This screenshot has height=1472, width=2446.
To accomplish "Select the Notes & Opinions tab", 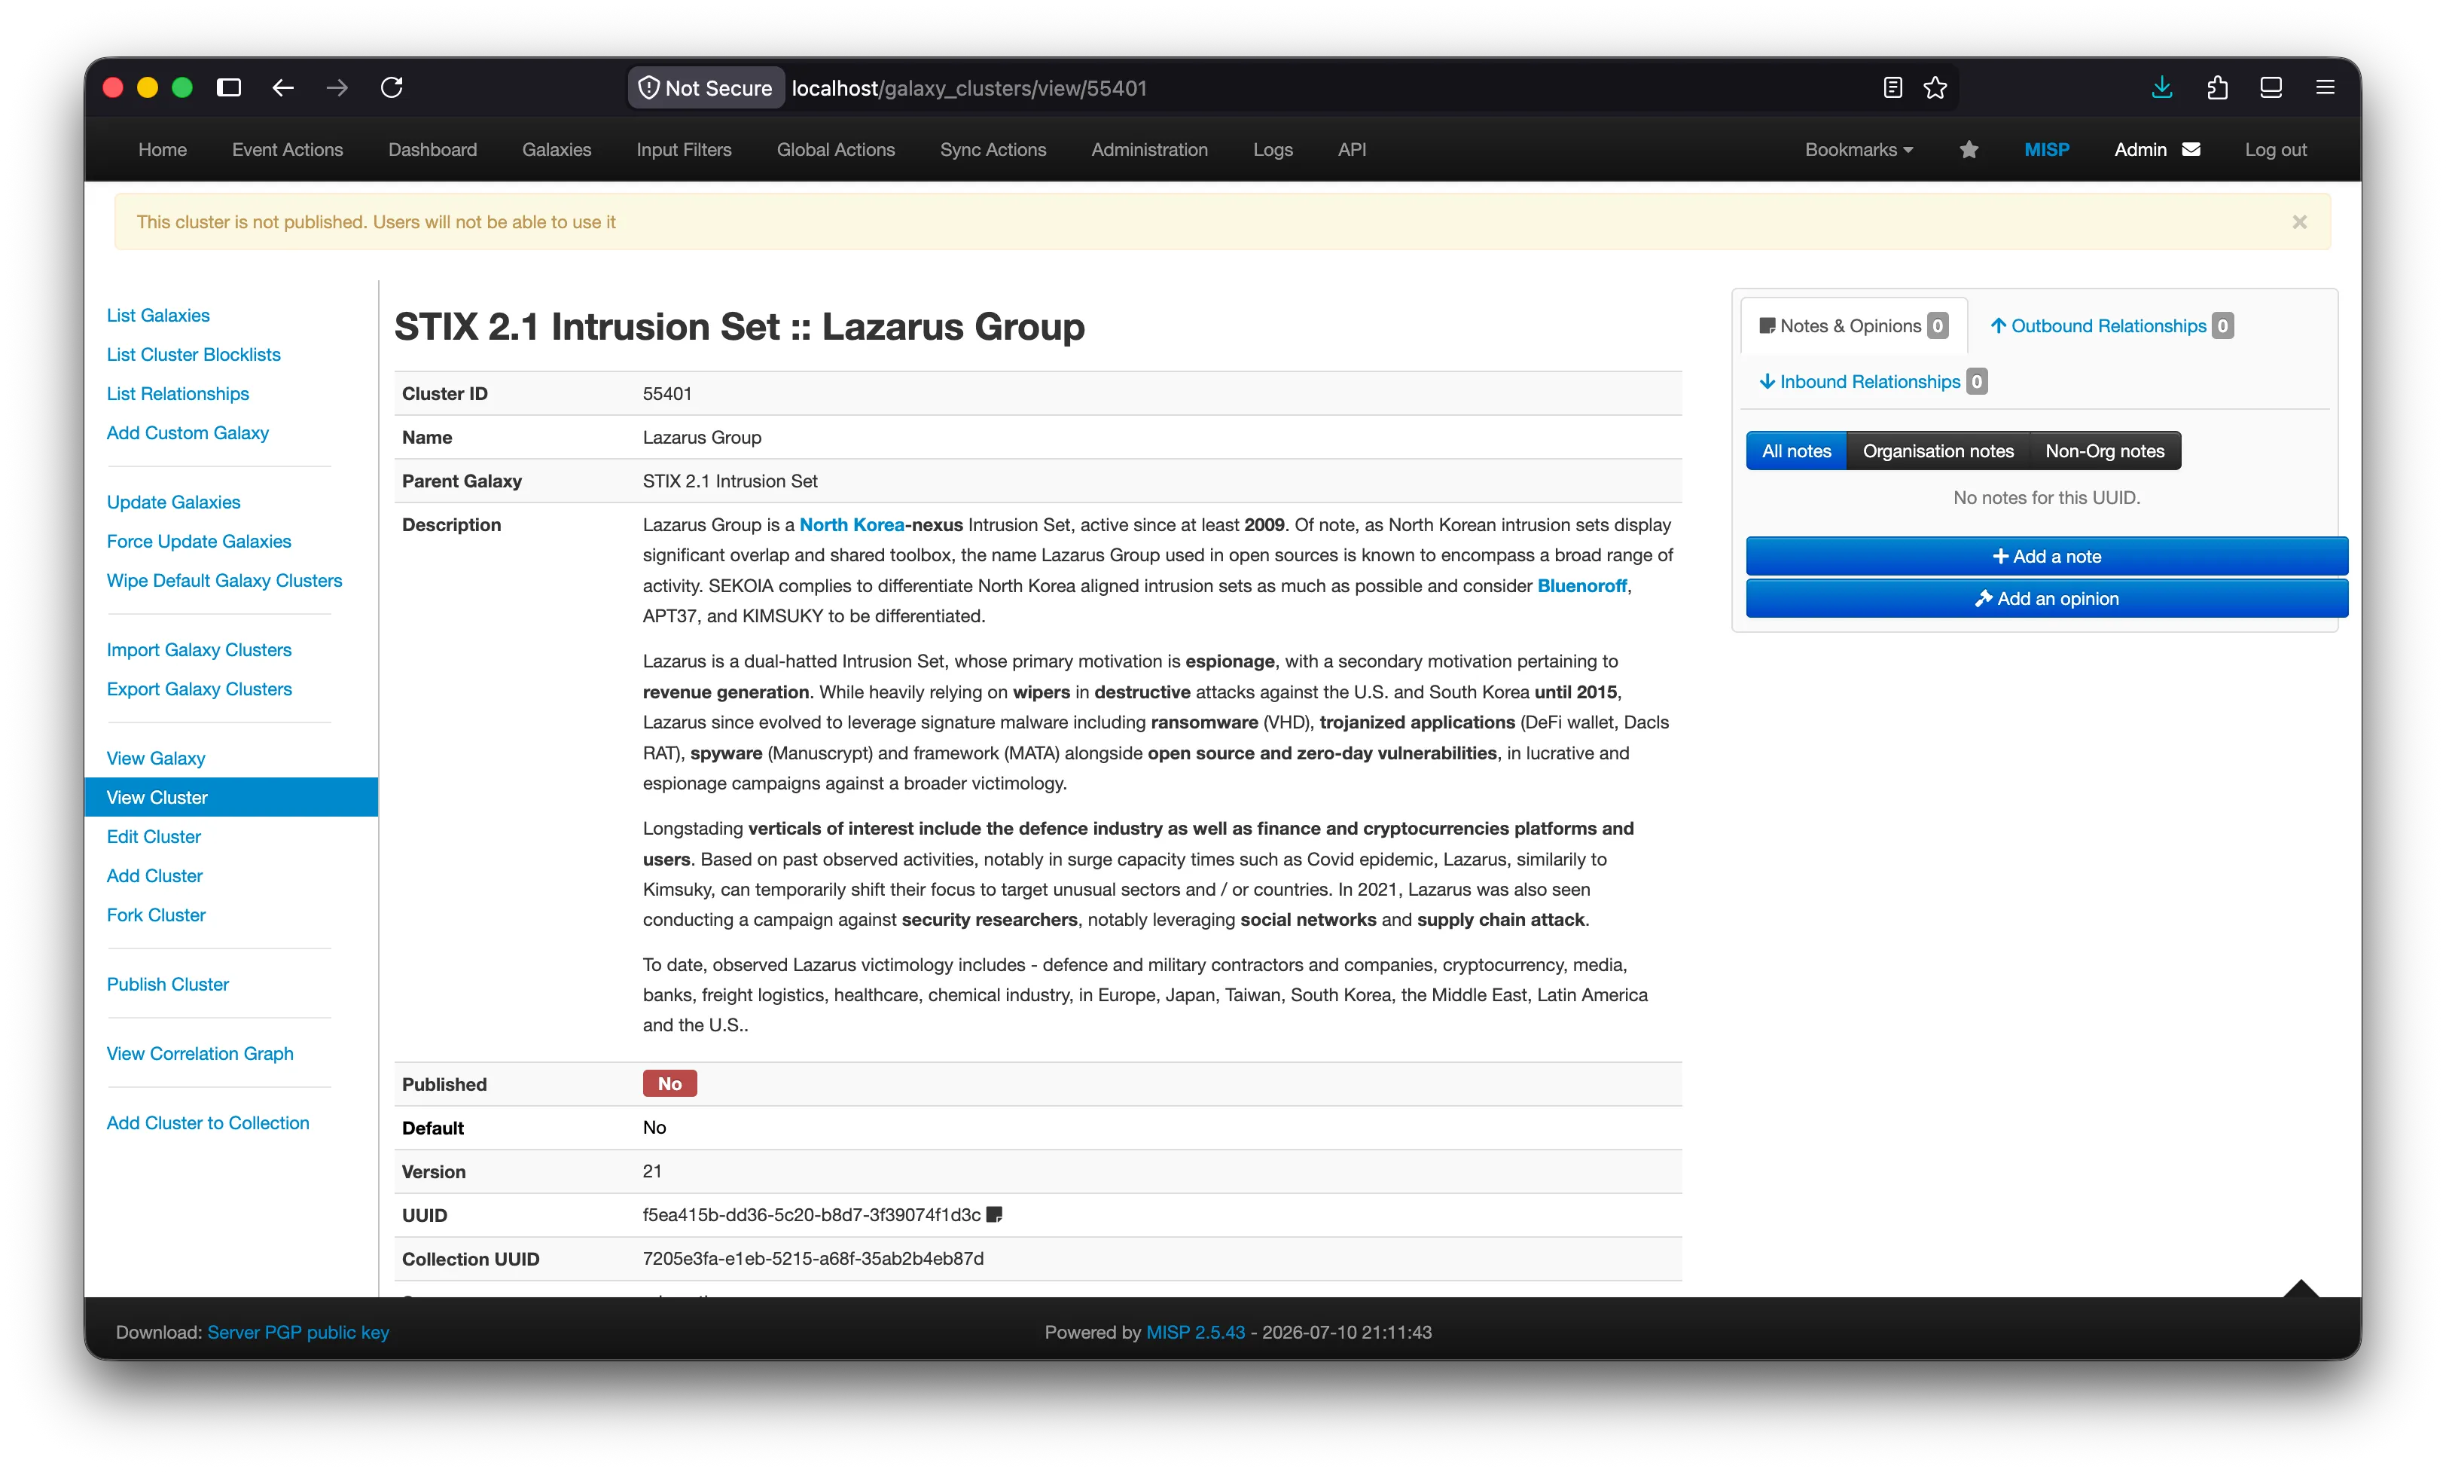I will click(x=1853, y=326).
